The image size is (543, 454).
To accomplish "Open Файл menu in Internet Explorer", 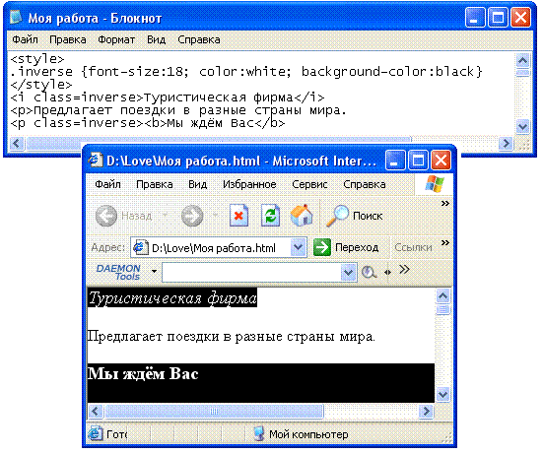I will tap(107, 184).
